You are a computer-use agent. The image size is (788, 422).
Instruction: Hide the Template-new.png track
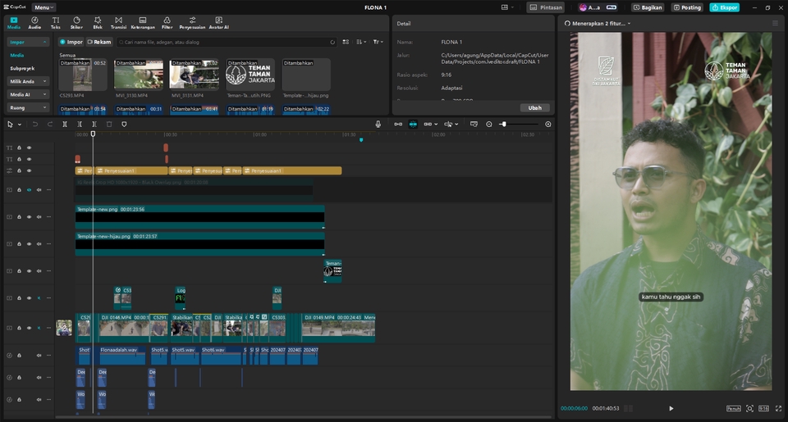pos(30,217)
